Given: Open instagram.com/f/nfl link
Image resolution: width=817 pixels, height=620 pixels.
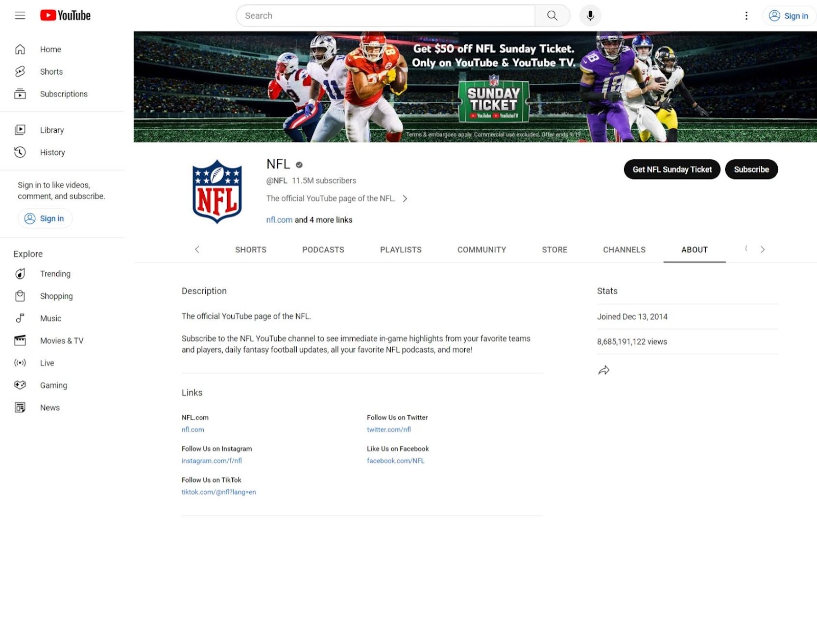Looking at the screenshot, I should [x=212, y=461].
